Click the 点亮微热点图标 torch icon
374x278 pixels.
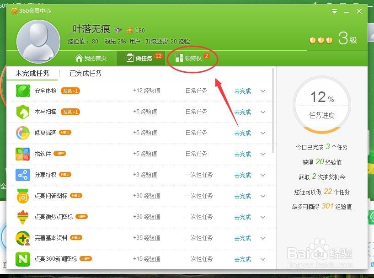point(23,217)
